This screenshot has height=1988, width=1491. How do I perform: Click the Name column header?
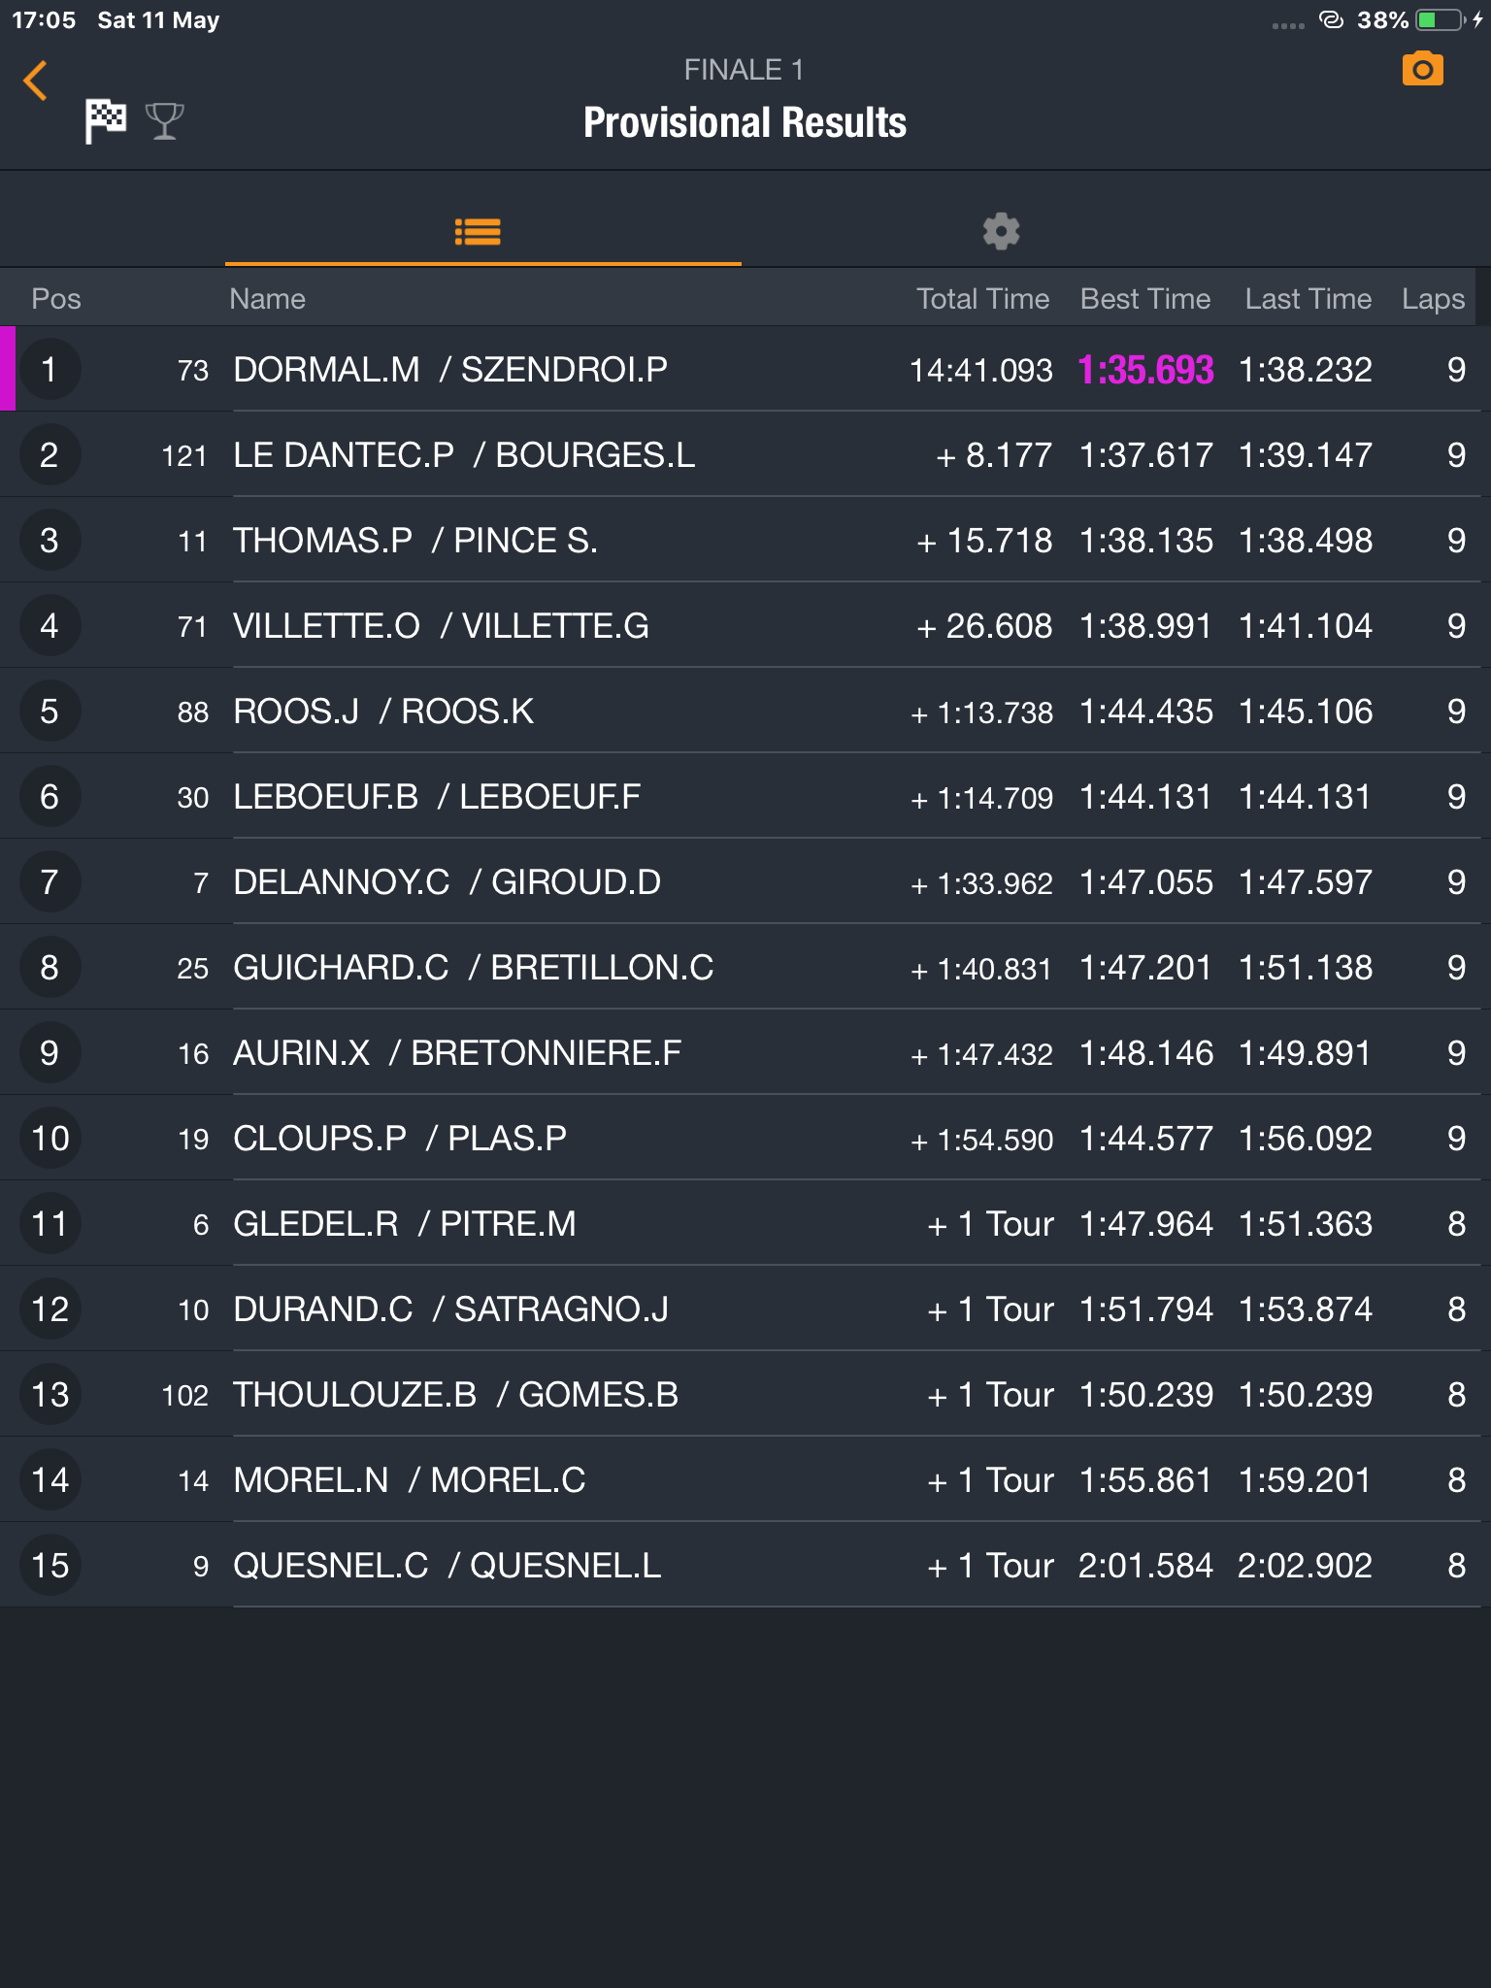(267, 299)
